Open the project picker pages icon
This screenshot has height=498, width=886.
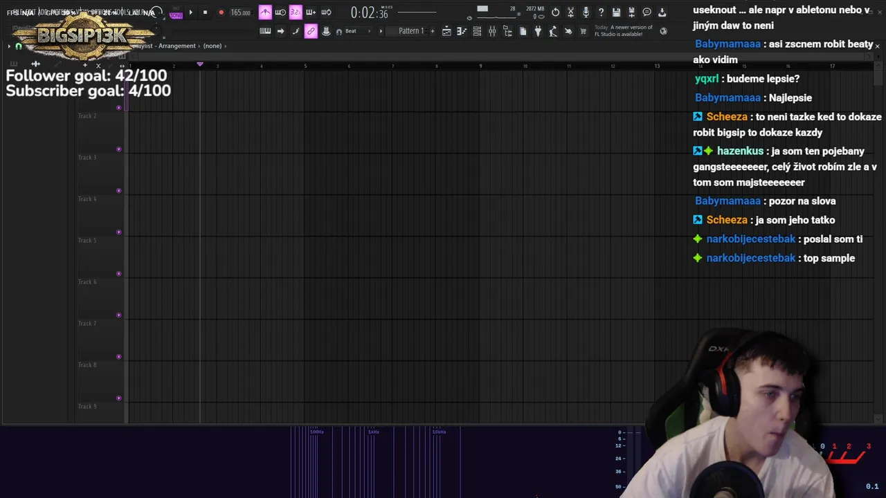coord(523,31)
